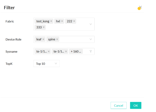The height and width of the screenshot is (112, 156).
Task: Remove the test_kong tag from Fabric
Action: click(51, 21)
